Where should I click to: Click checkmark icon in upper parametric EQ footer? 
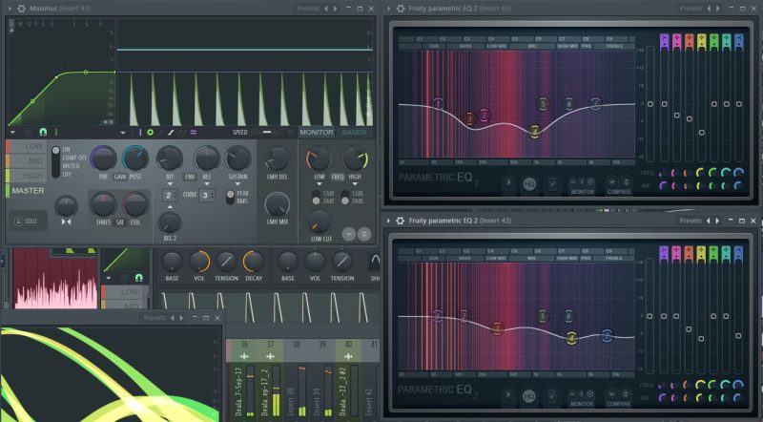552,183
